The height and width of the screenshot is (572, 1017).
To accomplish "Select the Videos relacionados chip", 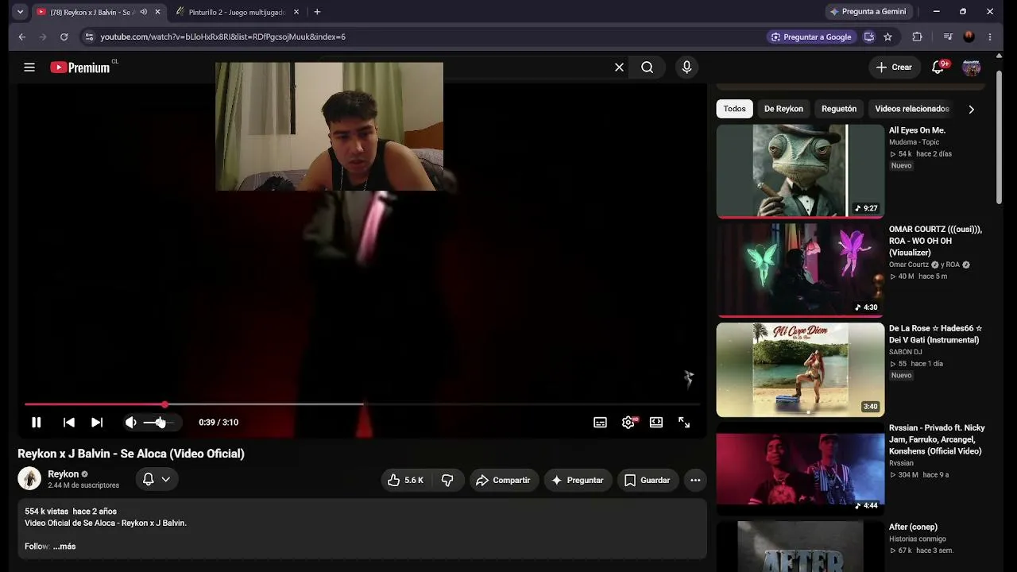I will (x=912, y=109).
